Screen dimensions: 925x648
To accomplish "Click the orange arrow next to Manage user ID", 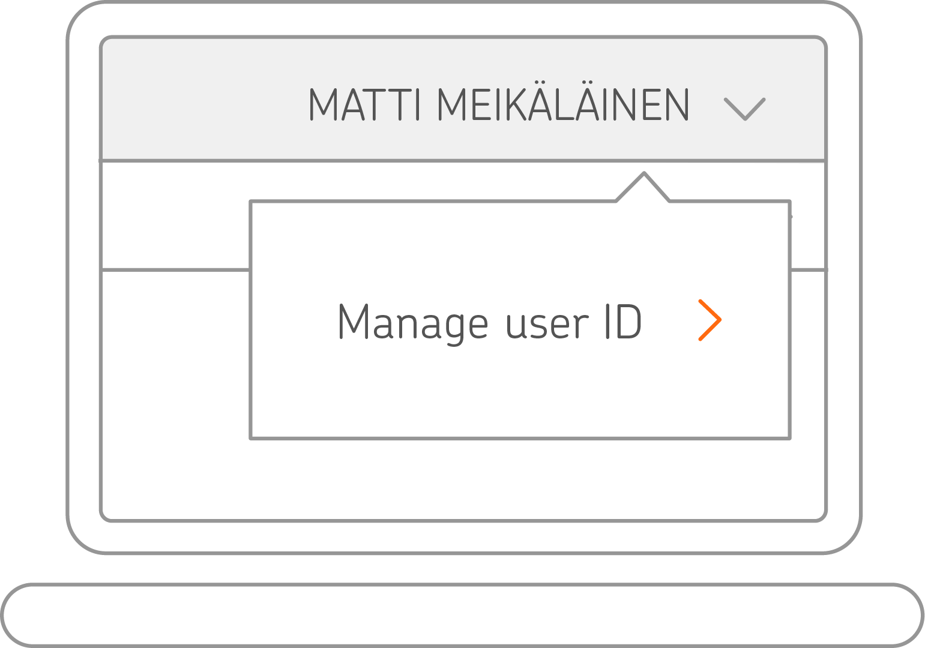I will tap(710, 320).
